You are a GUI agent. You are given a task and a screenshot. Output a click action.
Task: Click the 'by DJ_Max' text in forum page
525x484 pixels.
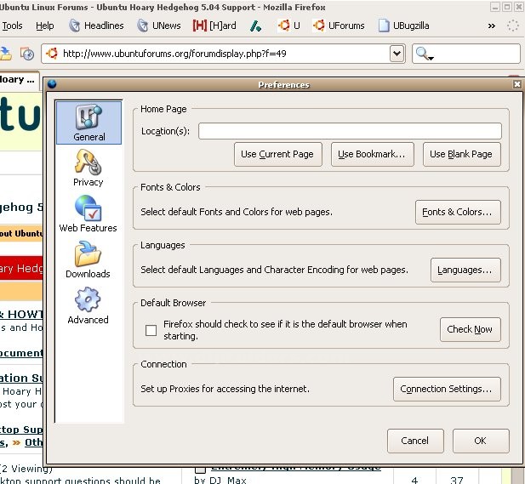[220, 481]
